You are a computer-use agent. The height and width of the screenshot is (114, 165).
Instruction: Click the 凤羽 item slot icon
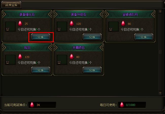pyautogui.click(x=10, y=60)
